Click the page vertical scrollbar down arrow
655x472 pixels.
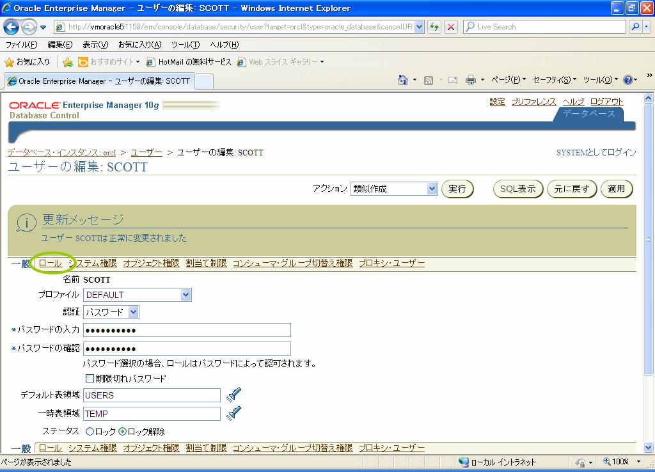coord(649,448)
